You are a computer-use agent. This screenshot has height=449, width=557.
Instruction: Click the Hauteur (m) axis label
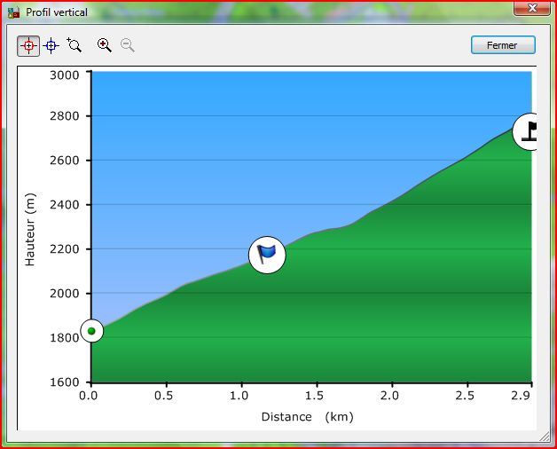[29, 230]
